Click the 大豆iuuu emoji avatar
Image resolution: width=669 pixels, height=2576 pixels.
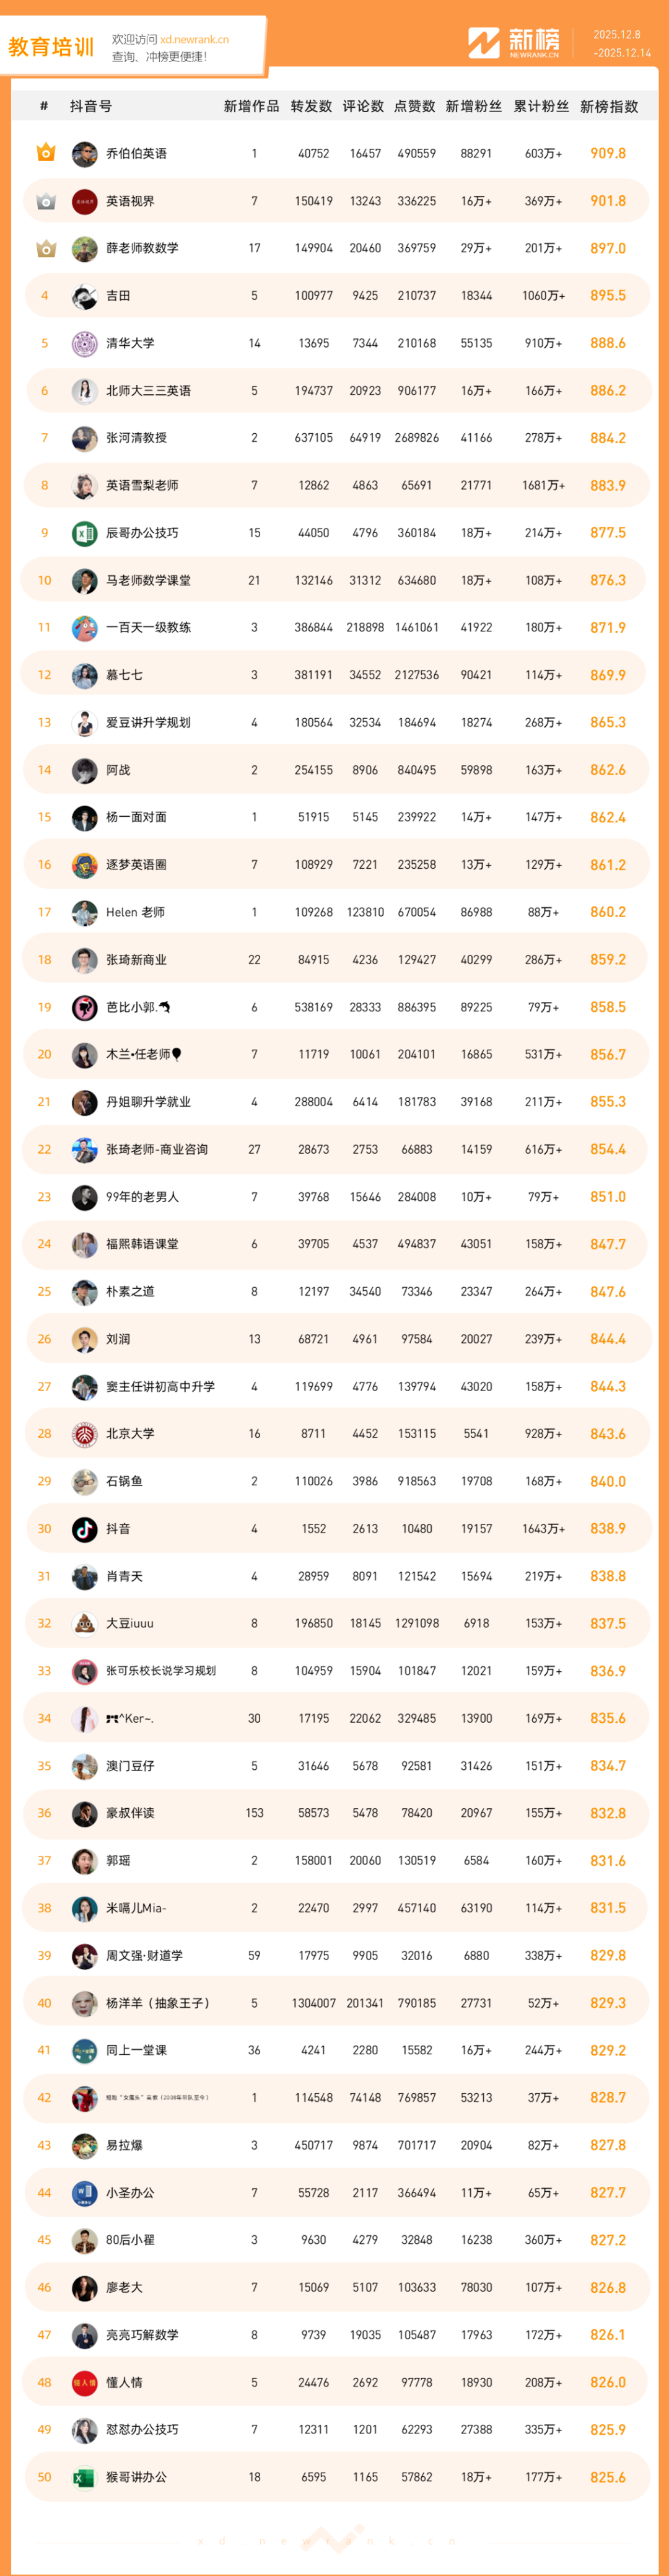[x=85, y=1623]
